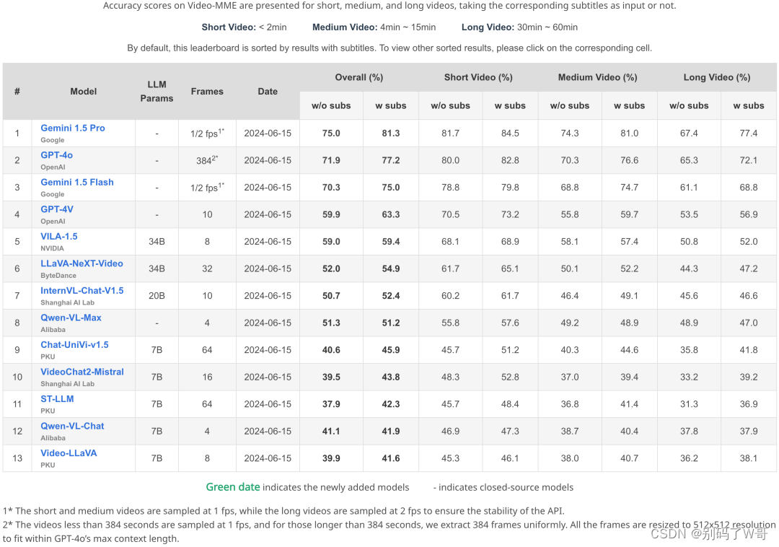Select the 63.3 overall score cell

(391, 214)
